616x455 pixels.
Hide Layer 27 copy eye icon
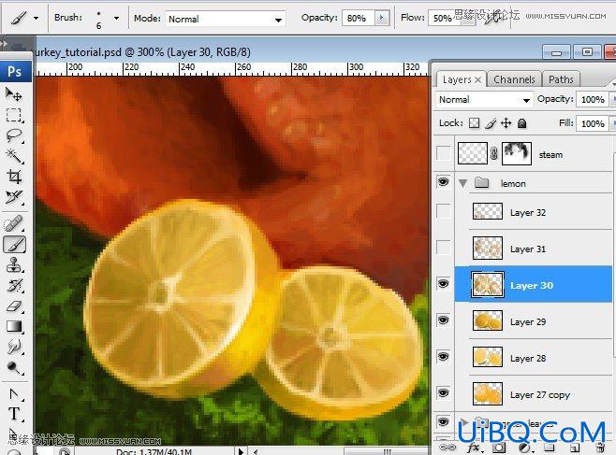point(444,393)
